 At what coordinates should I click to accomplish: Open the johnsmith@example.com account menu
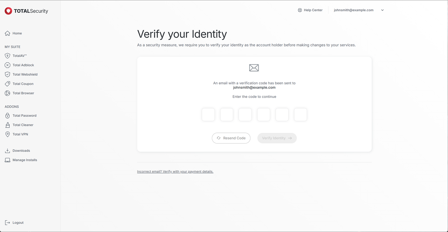(354, 10)
